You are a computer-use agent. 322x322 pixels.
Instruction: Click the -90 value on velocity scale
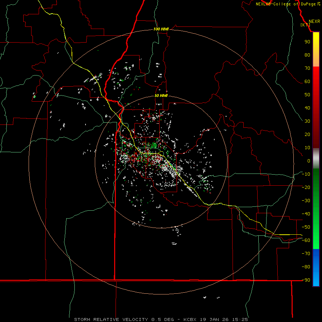tap(306, 280)
